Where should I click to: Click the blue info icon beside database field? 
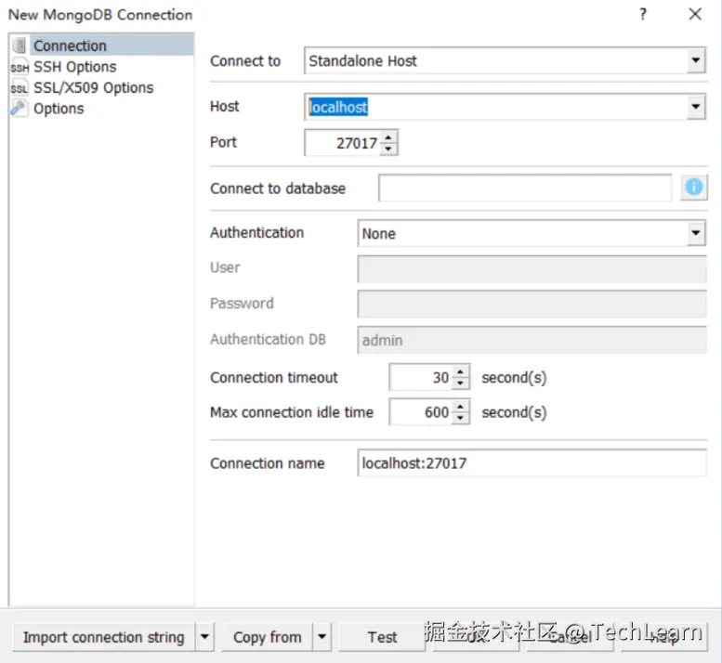(x=694, y=188)
